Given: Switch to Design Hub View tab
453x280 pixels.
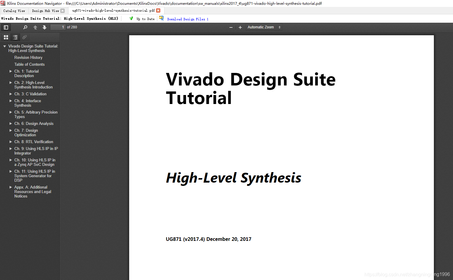Looking at the screenshot, I should click(x=45, y=11).
